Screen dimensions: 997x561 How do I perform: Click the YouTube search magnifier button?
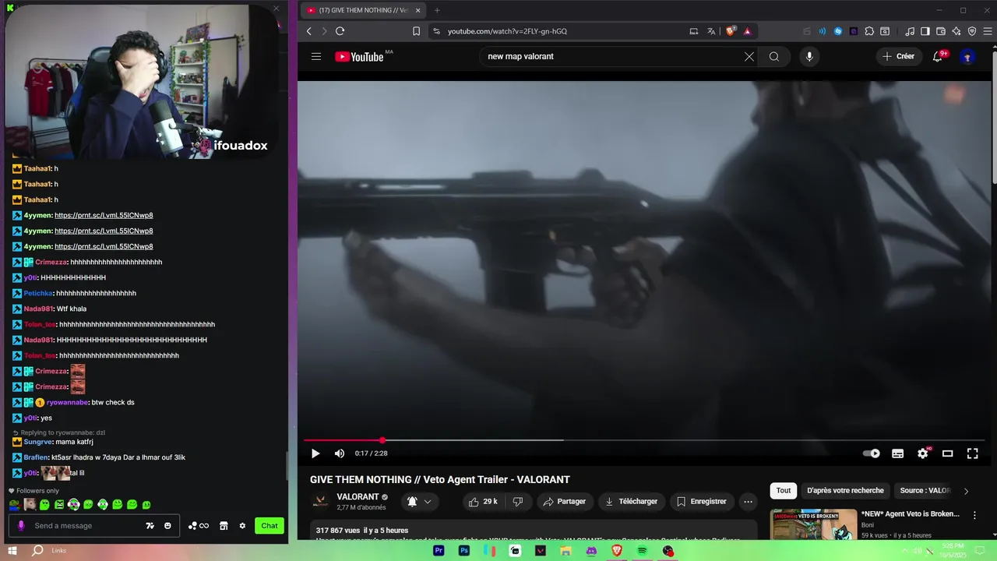click(x=774, y=56)
